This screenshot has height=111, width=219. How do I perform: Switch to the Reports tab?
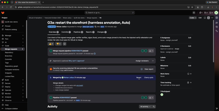90,32
